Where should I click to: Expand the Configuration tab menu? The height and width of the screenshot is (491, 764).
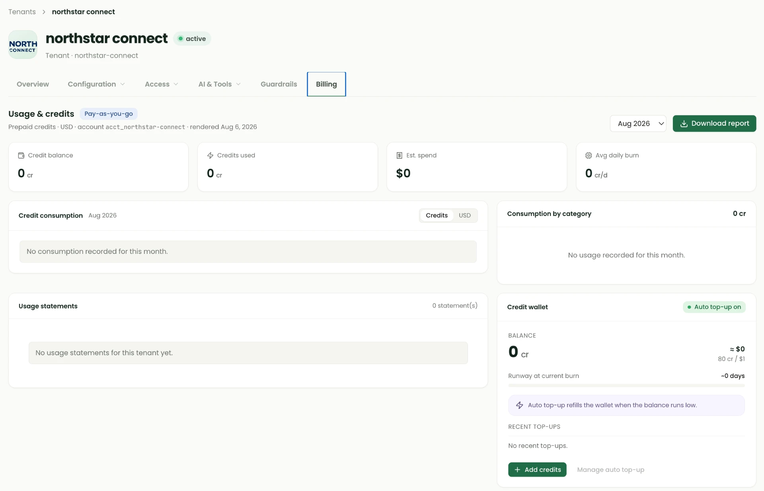[96, 84]
